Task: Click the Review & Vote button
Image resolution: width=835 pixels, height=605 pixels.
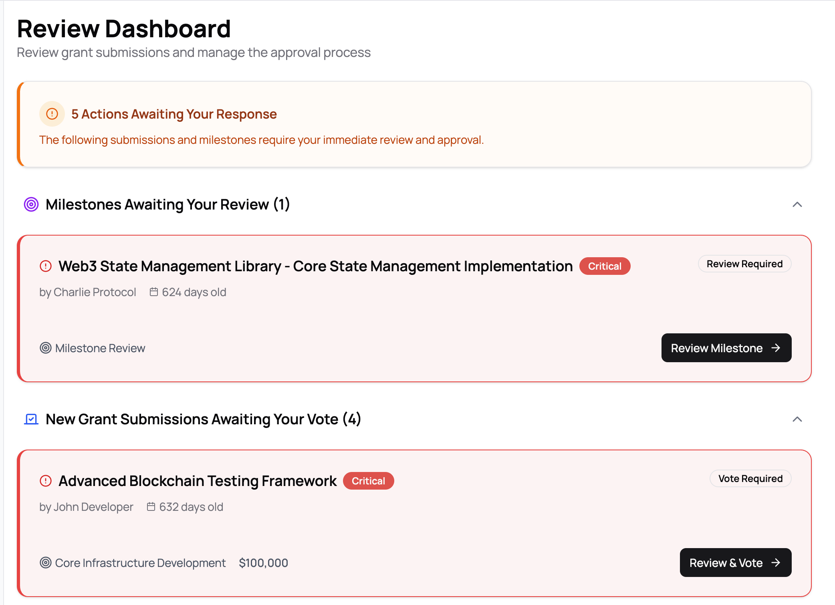Action: click(736, 563)
